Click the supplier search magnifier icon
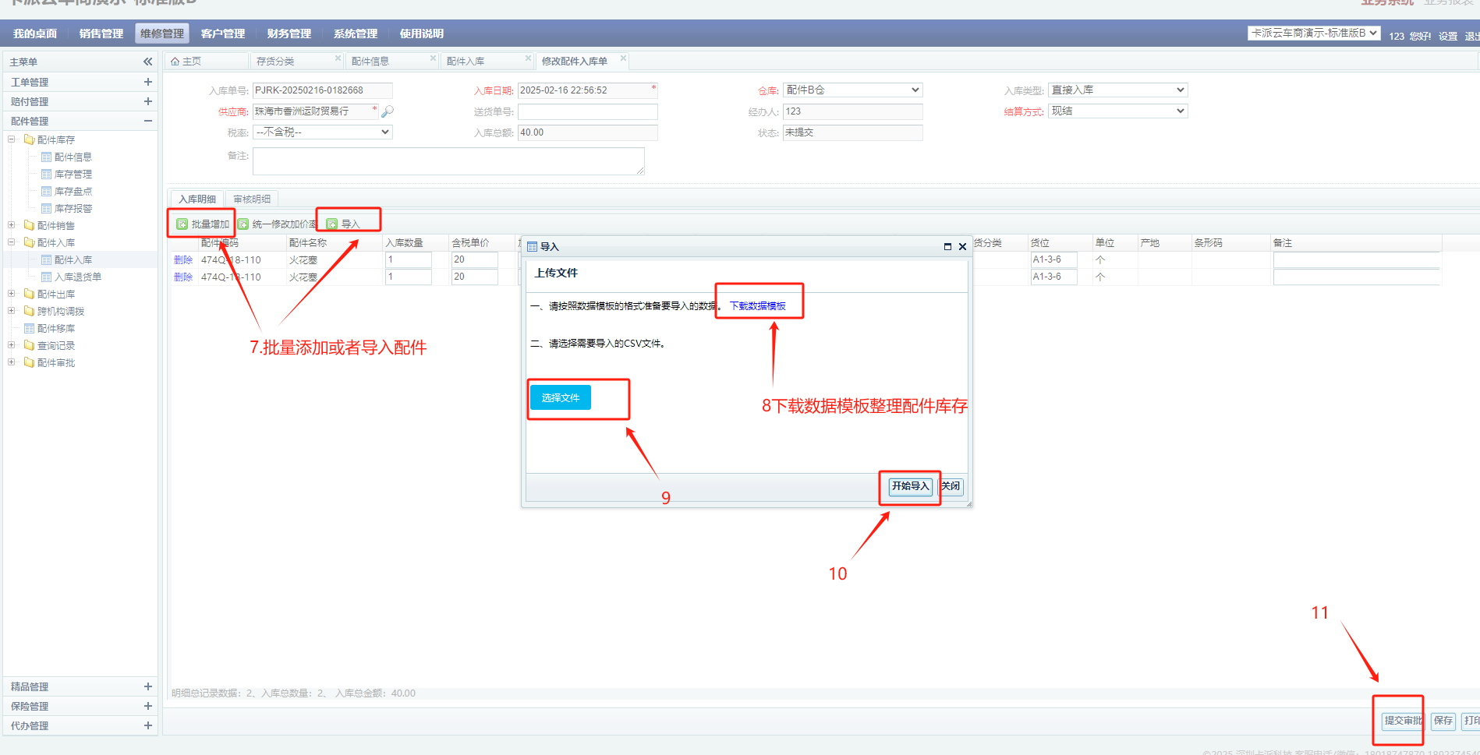This screenshot has width=1480, height=755. coord(388,111)
